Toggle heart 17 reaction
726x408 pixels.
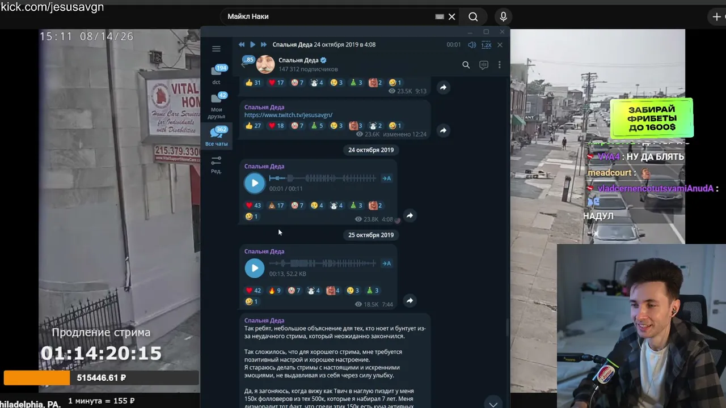click(x=276, y=83)
